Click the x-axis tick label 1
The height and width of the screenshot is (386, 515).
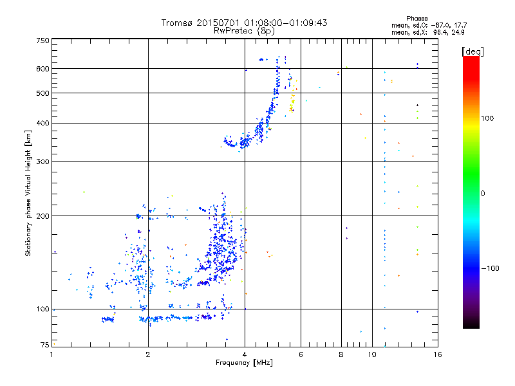pyautogui.click(x=51, y=354)
